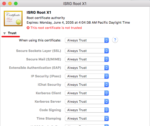Screen dimensions: 150x126
Task: Click the 'Root certificate authority' text
Action: click(46, 18)
